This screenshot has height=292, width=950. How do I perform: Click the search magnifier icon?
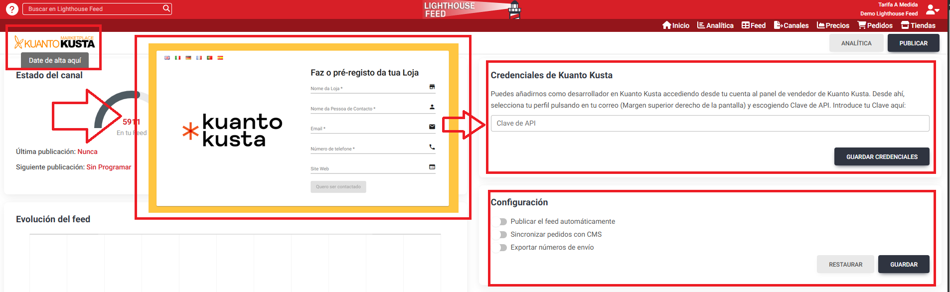tap(166, 8)
